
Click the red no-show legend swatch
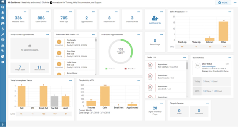[126, 69]
